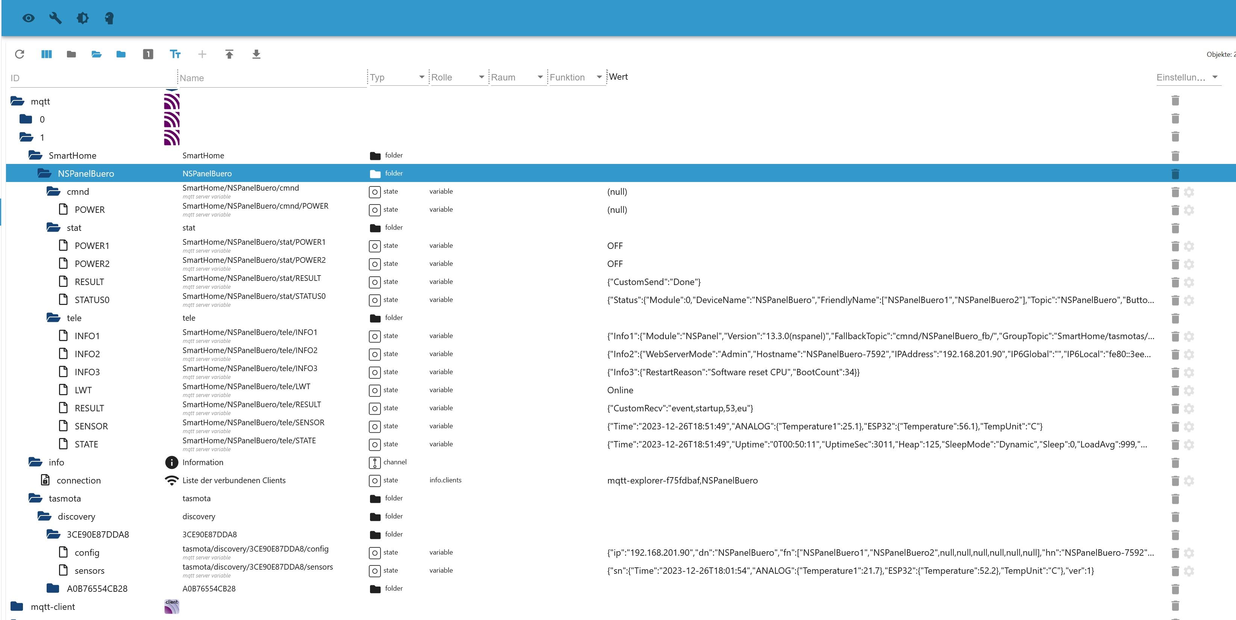Expand the A0B76554CB28 folder

[53, 588]
